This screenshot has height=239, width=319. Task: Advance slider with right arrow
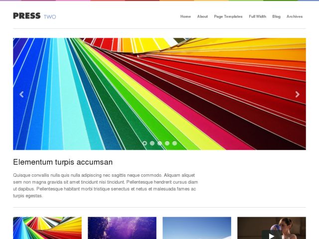click(297, 94)
